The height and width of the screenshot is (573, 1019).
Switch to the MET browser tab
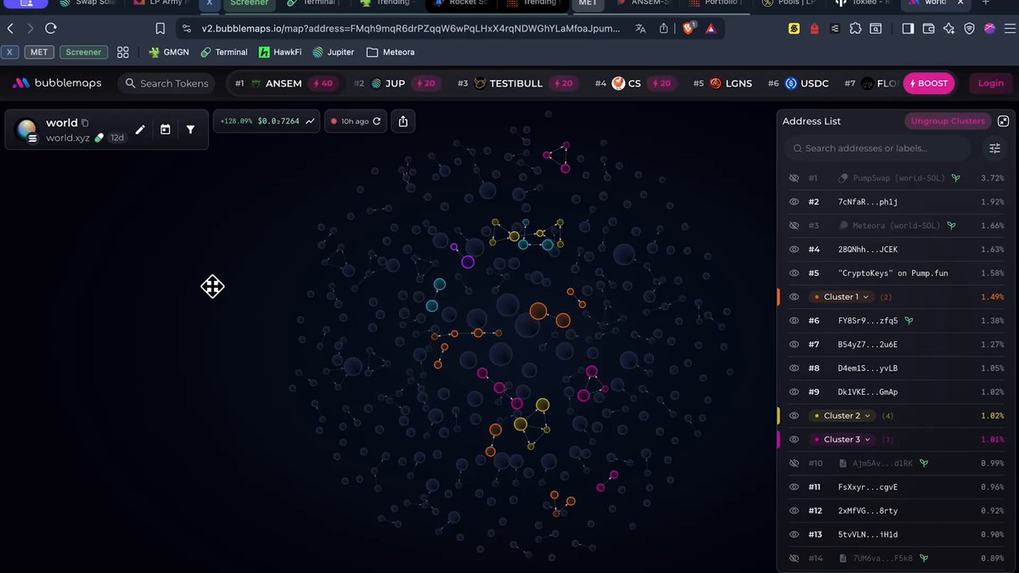[x=588, y=3]
